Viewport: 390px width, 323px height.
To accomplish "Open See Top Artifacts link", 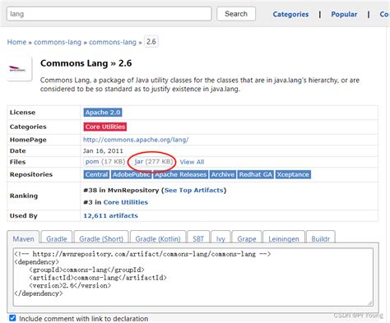I will [193, 190].
